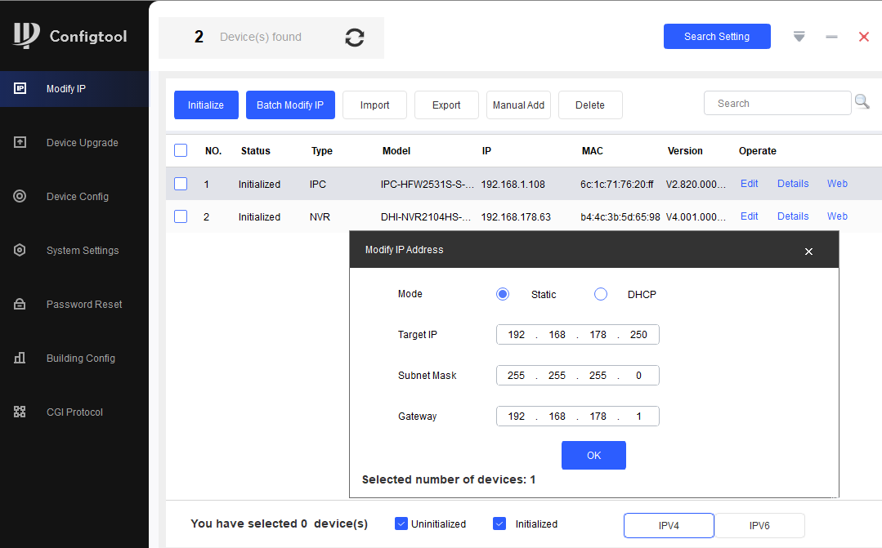The height and width of the screenshot is (548, 882).
Task: Open the title bar dropdown arrow menu
Action: (x=799, y=37)
